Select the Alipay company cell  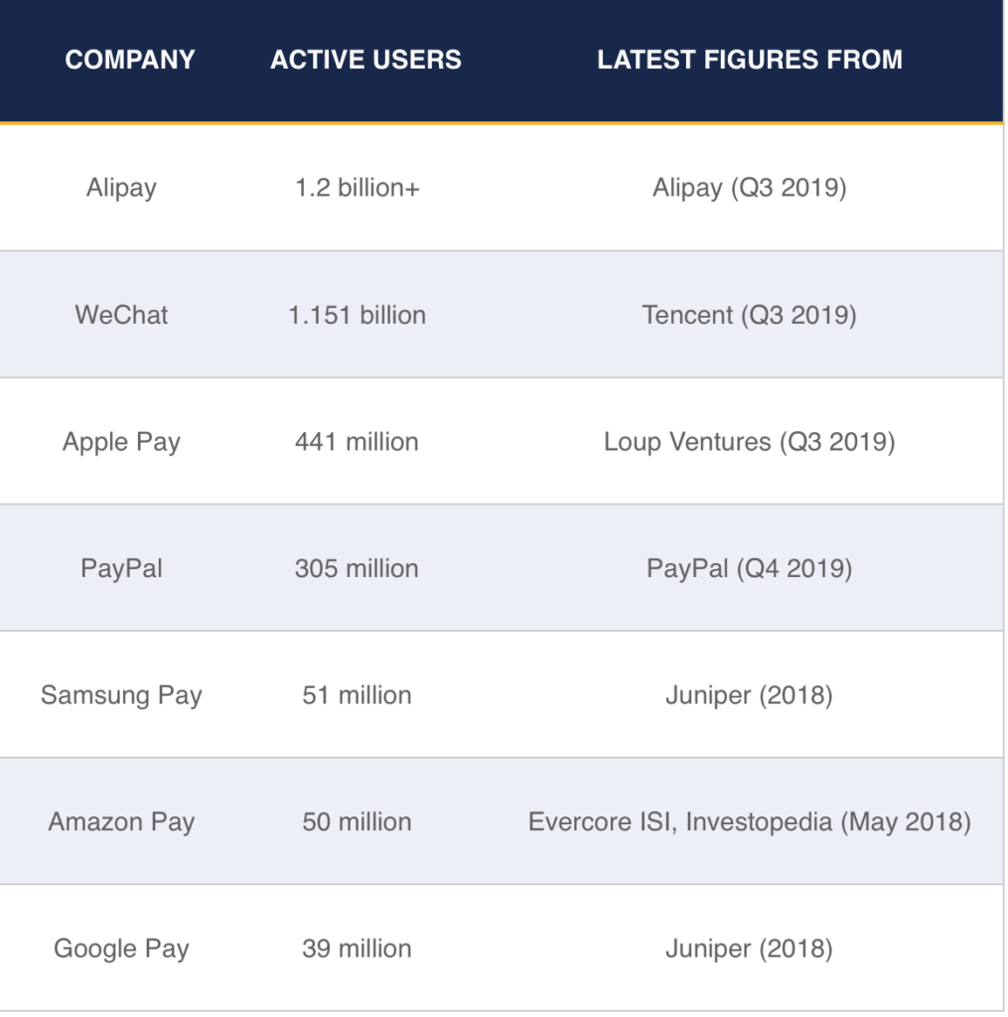(121, 188)
